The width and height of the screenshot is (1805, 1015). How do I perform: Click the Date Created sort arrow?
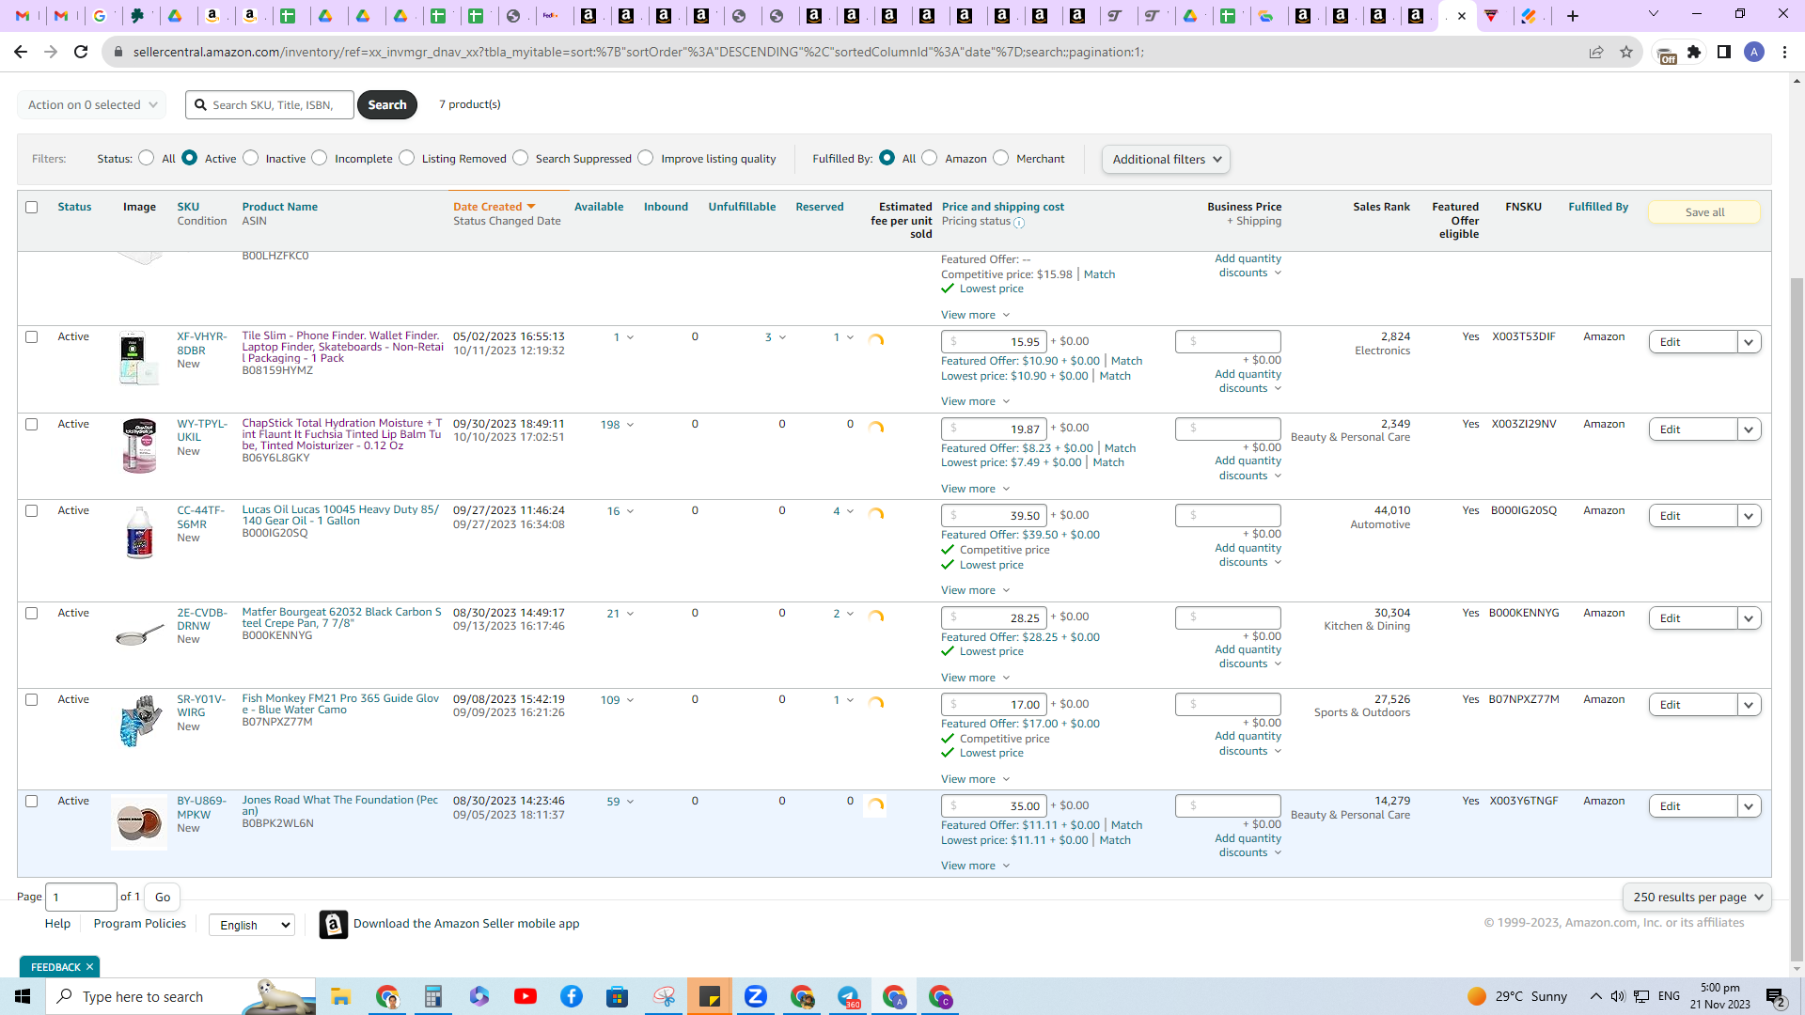[531, 207]
